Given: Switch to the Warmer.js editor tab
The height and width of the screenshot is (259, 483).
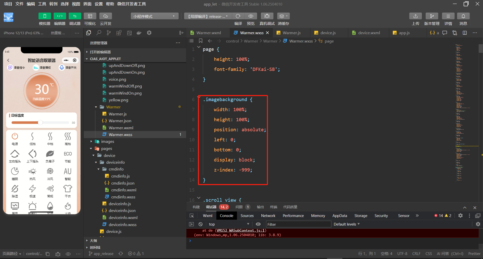Looking at the screenshot, I should coord(291,33).
